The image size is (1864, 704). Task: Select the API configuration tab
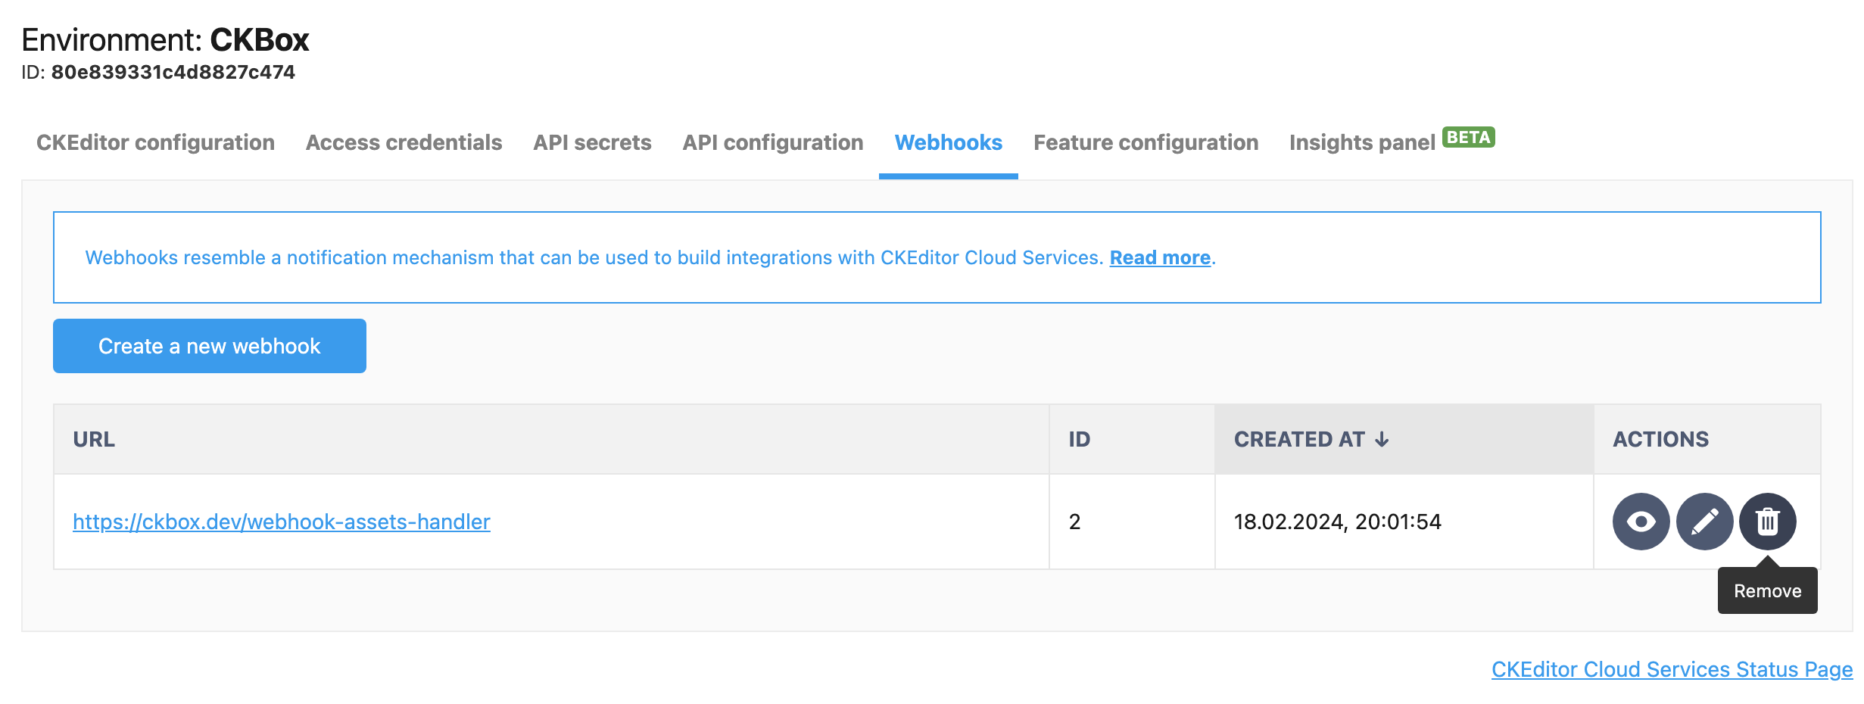tap(772, 143)
